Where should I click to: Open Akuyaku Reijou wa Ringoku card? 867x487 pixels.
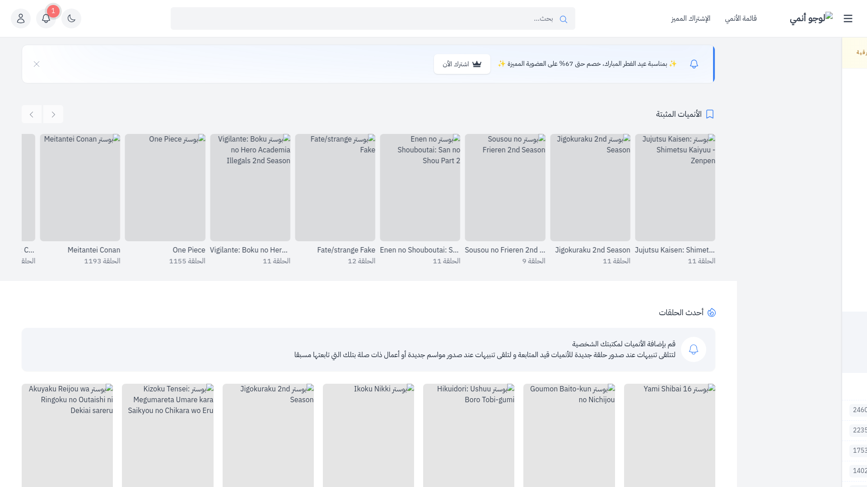pos(67,435)
